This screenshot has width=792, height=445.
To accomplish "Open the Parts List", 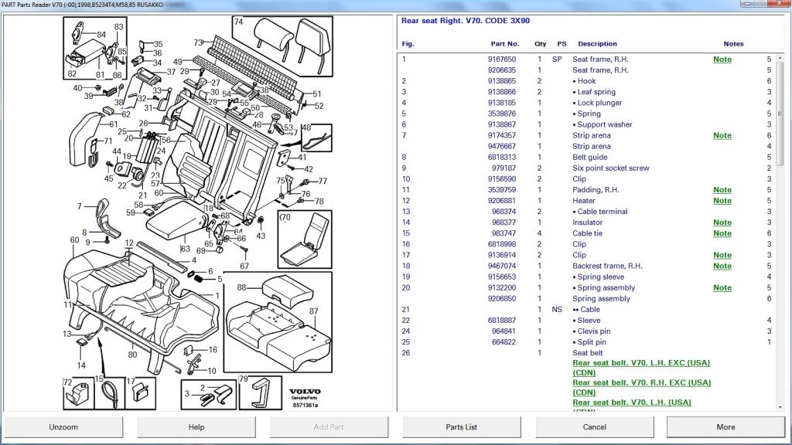I will click(x=461, y=426).
